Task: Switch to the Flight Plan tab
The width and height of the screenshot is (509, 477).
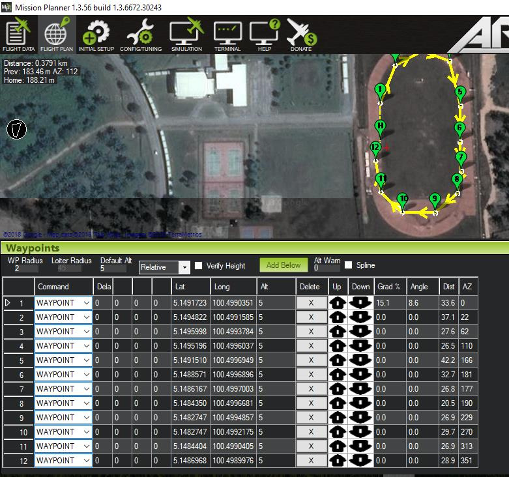Action: click(56, 35)
